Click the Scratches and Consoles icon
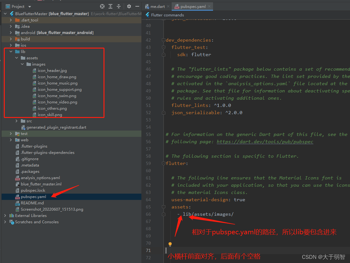 pyautogui.click(x=12, y=222)
